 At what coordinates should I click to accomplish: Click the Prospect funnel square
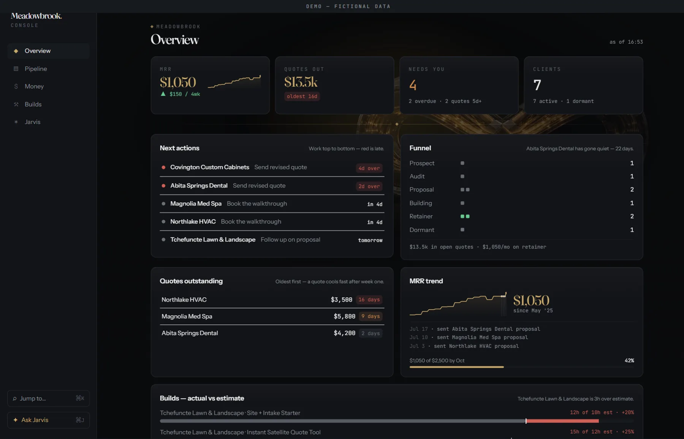[462, 163]
